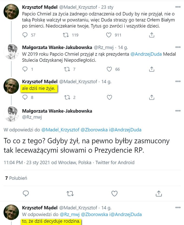Screen dimensions: 184x225
Task: Select the heart icon under 'ale dziś nie żyje' tweet
Action: pos(109,97)
